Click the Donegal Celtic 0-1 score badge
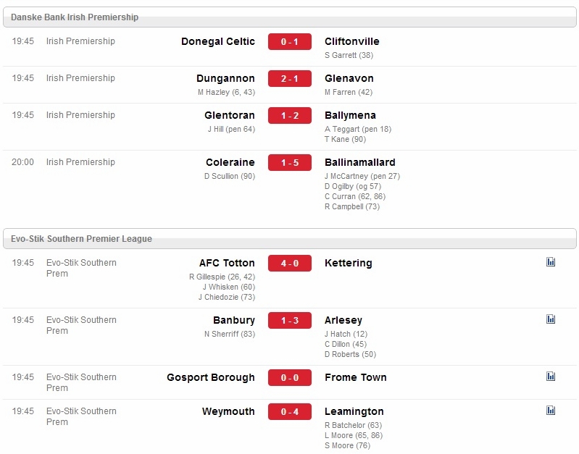This screenshot has height=454, width=579. (290, 42)
